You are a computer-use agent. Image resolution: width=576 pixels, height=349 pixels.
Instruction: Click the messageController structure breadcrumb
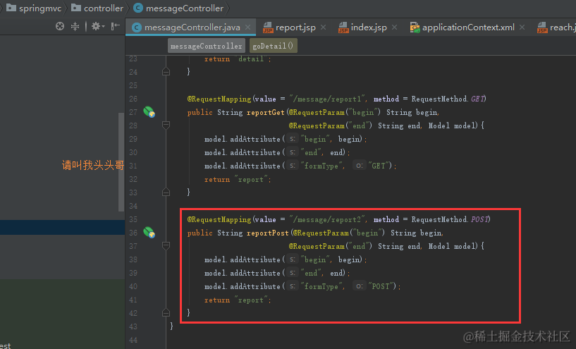(x=207, y=46)
